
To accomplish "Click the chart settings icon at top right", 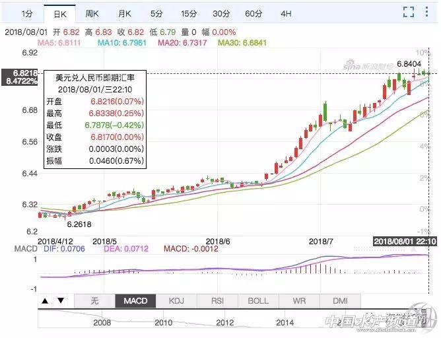I will click(x=426, y=12).
